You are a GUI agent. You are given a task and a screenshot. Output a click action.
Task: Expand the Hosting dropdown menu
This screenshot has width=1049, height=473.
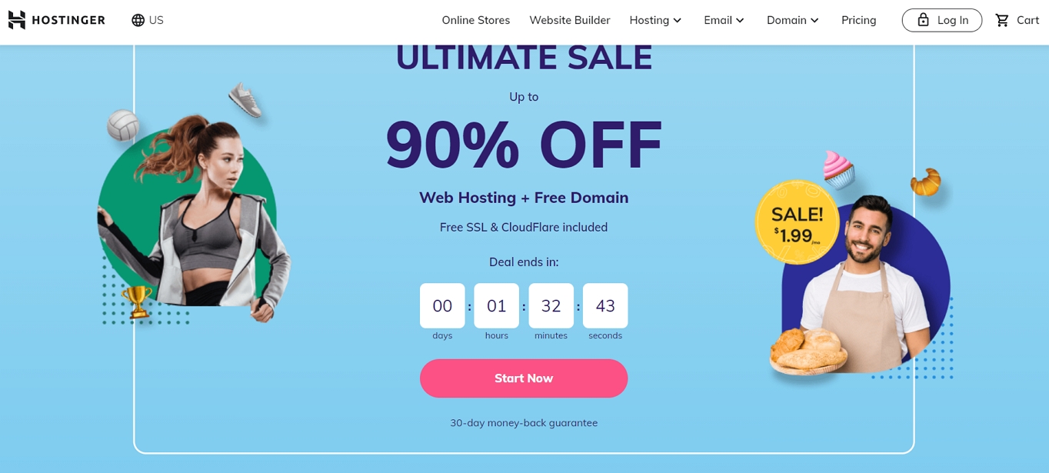coord(655,20)
